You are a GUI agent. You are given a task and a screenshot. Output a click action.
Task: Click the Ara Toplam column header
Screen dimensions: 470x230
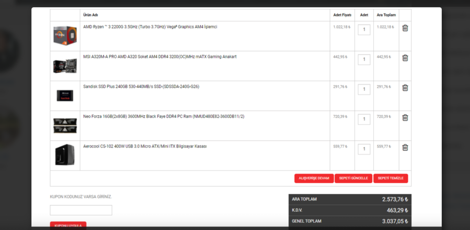pos(386,15)
